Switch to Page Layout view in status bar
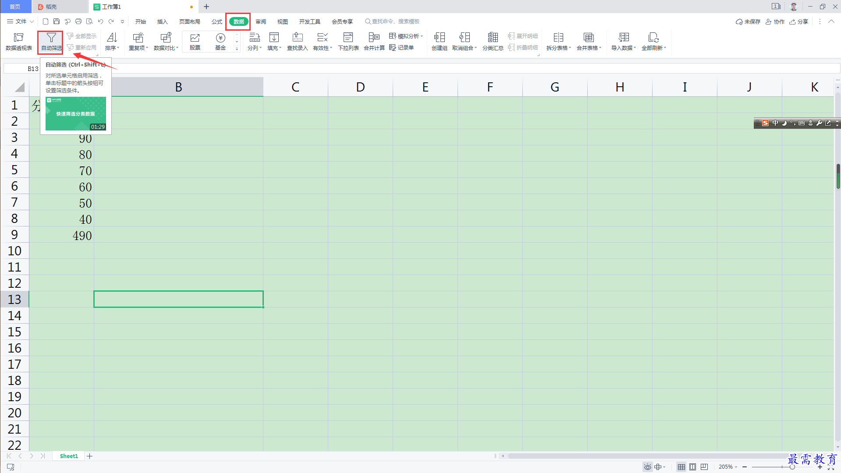This screenshot has height=473, width=841. [x=693, y=467]
